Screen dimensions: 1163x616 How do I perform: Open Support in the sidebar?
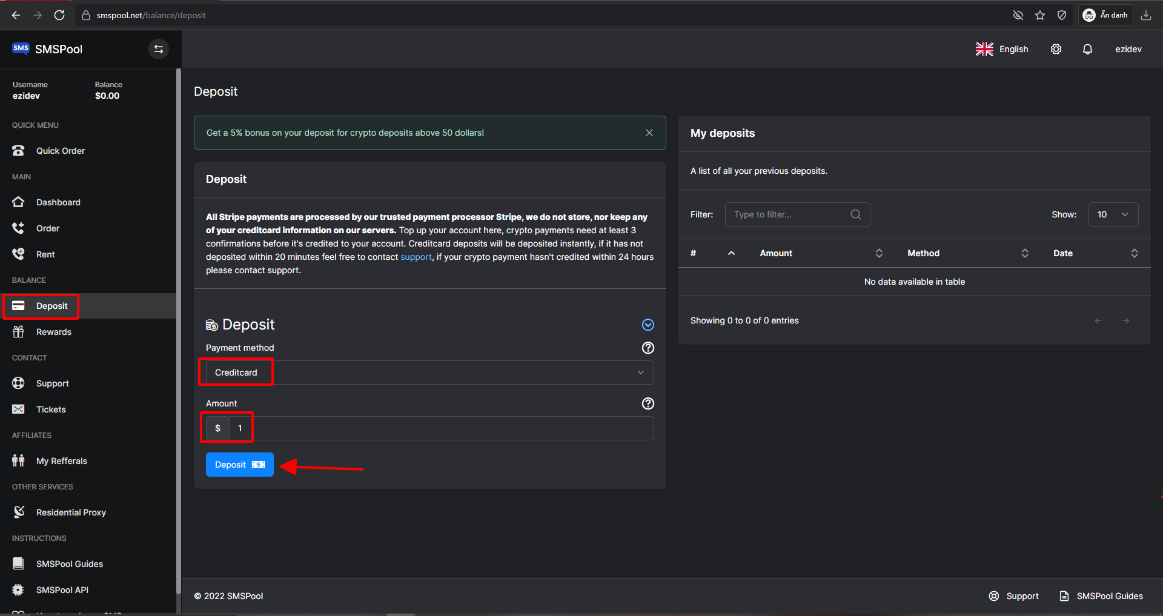(x=88, y=383)
